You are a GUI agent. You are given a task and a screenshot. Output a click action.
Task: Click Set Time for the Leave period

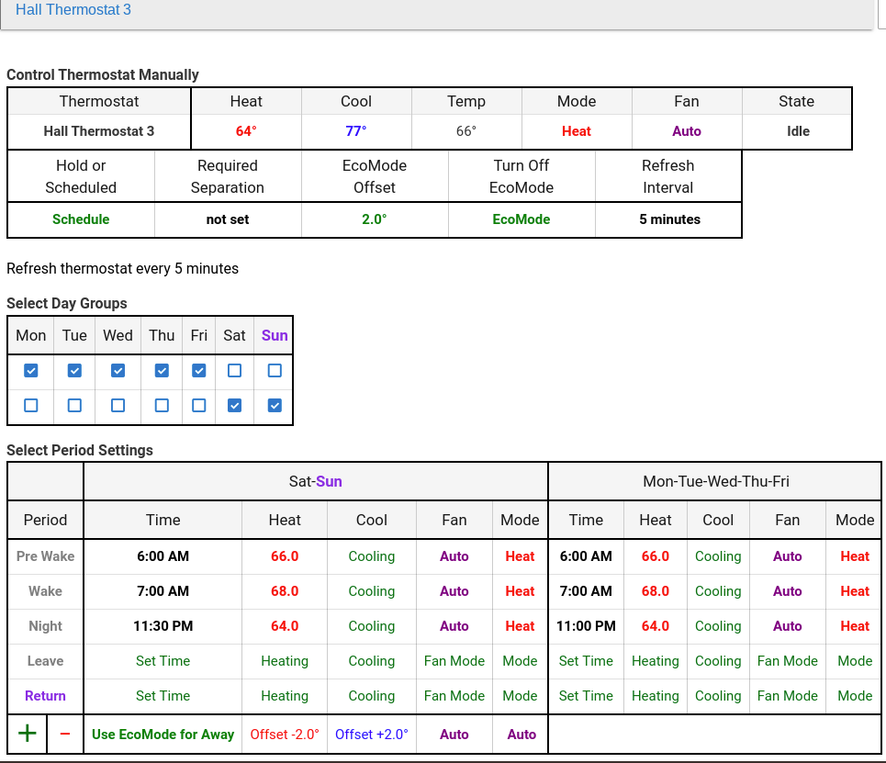pos(163,661)
